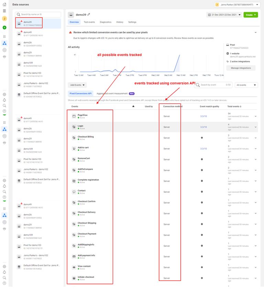Open the date range picker dropdown

pos(224,15)
